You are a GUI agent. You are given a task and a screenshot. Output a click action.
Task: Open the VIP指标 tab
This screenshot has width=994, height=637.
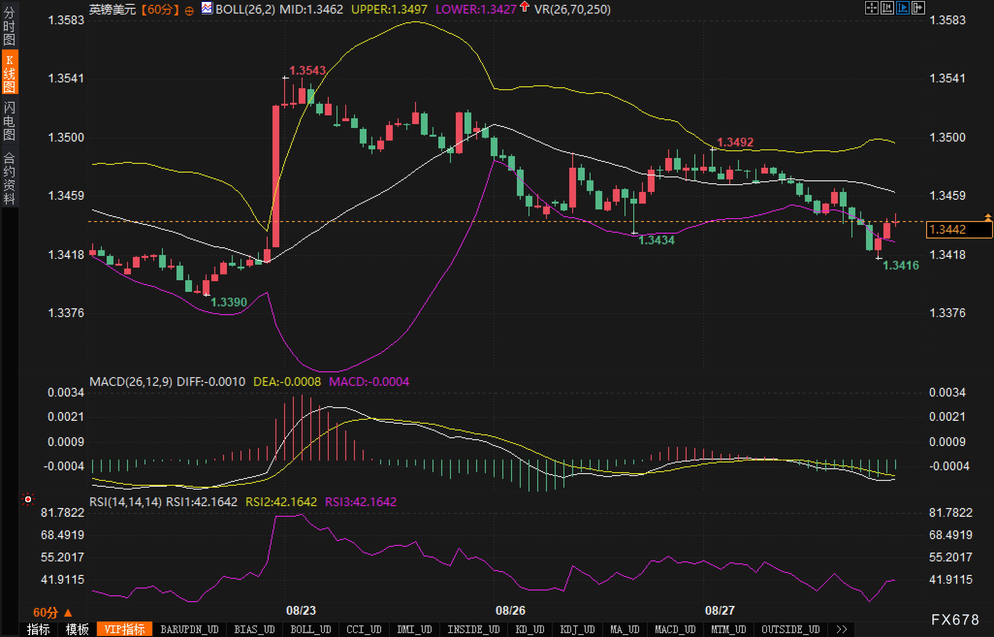pos(125,629)
